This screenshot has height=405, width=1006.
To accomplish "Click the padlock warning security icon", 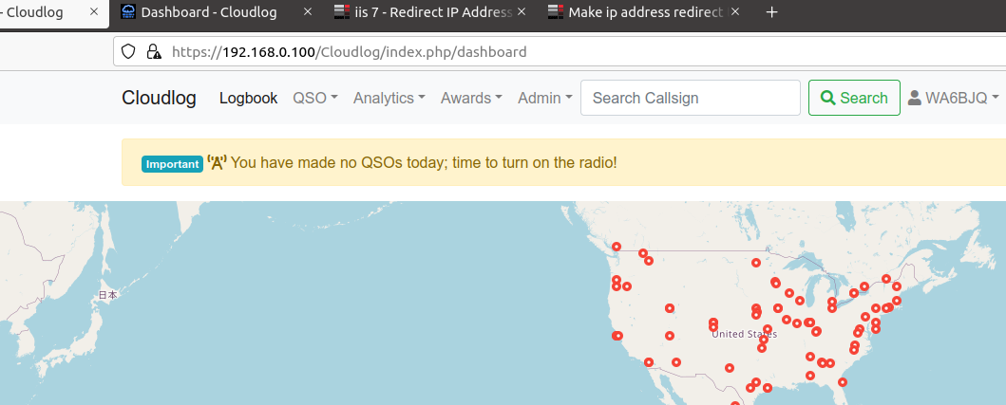I will (153, 51).
